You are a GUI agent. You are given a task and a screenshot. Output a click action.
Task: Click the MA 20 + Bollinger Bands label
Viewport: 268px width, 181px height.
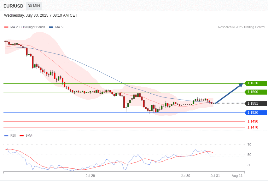(28, 27)
